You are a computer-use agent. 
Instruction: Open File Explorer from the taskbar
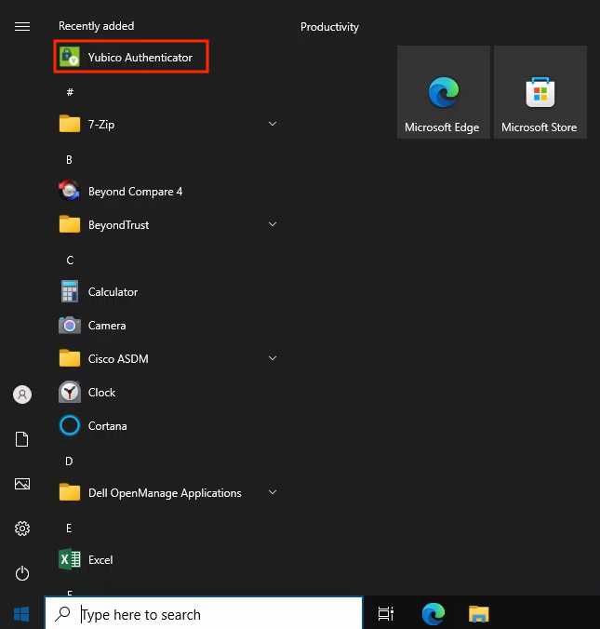coord(479,614)
